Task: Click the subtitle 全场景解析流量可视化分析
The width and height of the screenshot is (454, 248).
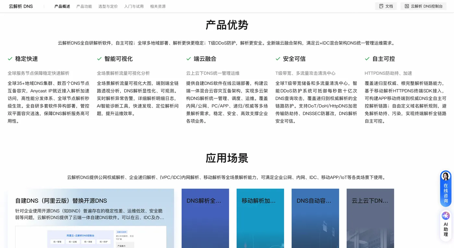Action: (123, 73)
